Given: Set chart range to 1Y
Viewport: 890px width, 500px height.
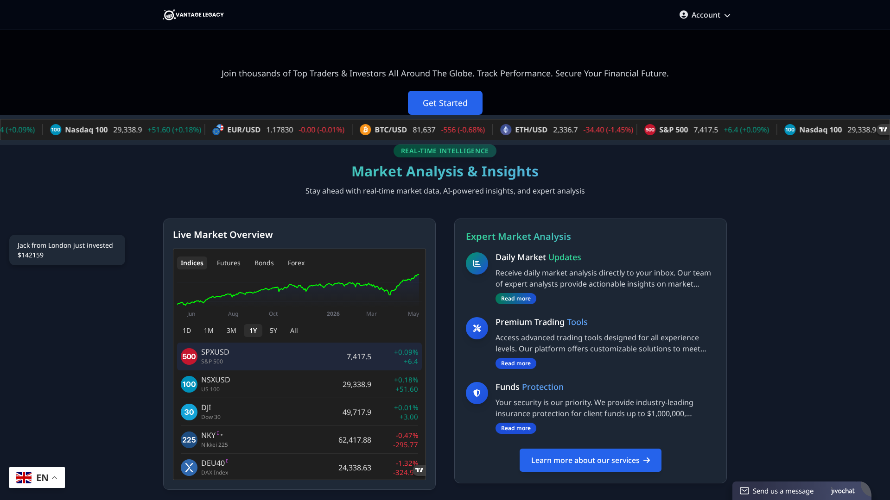Looking at the screenshot, I should 253,331.
